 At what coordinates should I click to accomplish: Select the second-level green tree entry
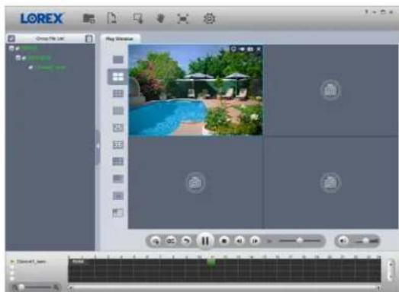[x=39, y=58]
